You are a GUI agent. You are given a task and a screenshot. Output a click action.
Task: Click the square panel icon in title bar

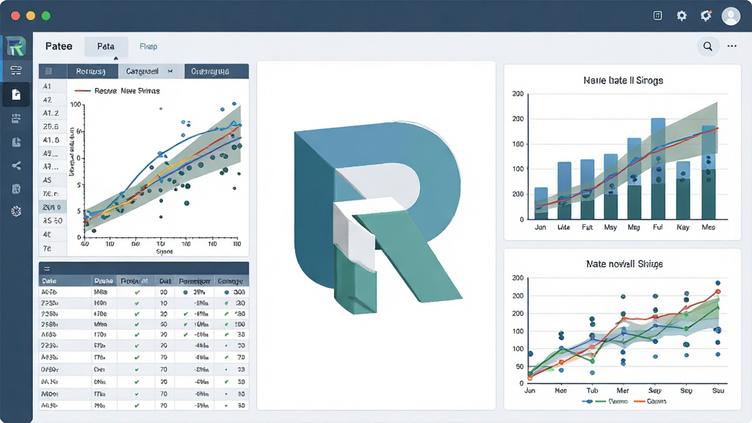click(657, 16)
